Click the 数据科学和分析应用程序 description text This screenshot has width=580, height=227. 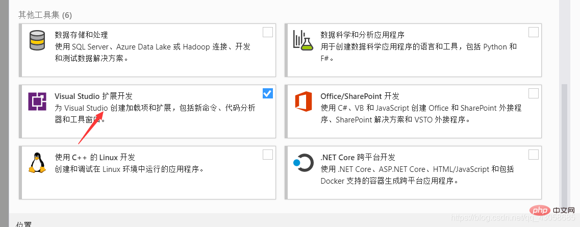418,53
